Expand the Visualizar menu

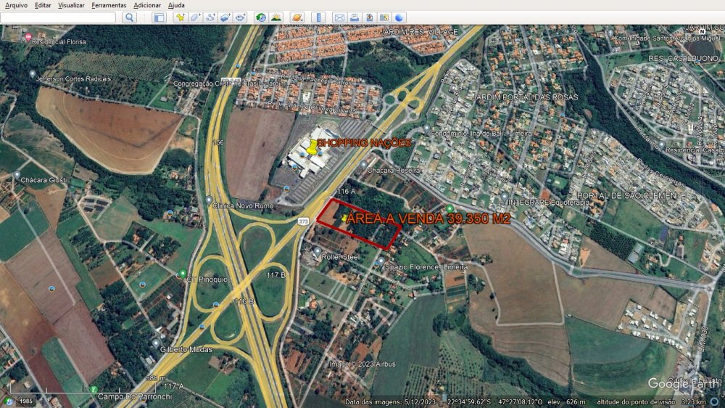(x=71, y=5)
